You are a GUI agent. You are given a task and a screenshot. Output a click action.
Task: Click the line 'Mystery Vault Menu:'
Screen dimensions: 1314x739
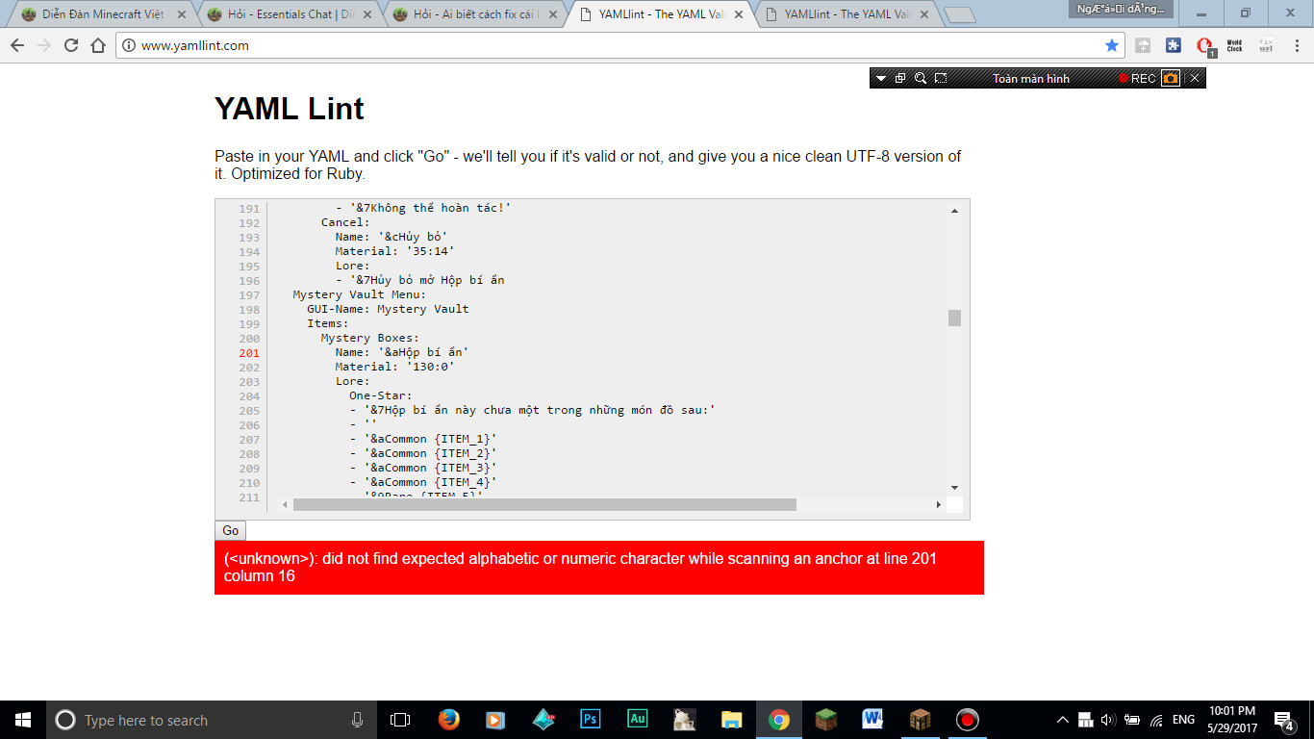[x=360, y=294]
